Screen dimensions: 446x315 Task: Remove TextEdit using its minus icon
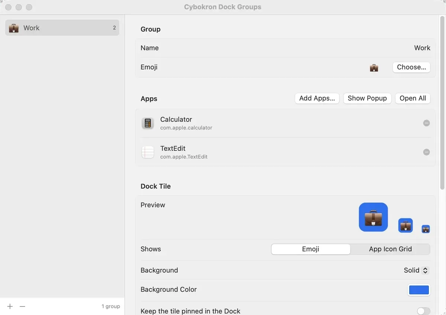pos(427,152)
